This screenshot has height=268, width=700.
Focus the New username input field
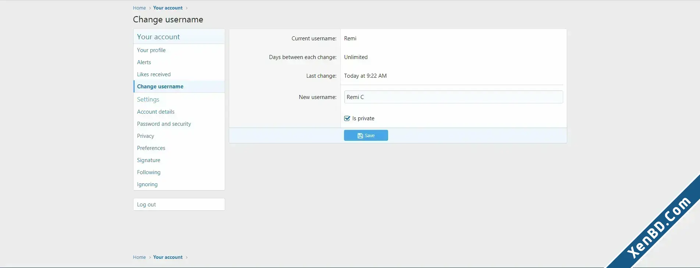pyautogui.click(x=453, y=97)
